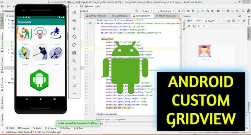This screenshot has height=135, width=251.
Task: Click the green Debug bug icon
Action: click(193, 11)
